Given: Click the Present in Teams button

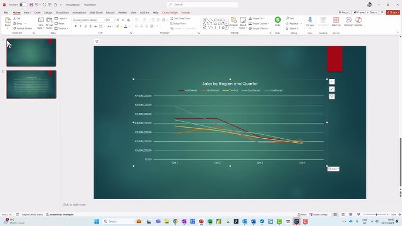Looking at the screenshot, I should coord(366,12).
